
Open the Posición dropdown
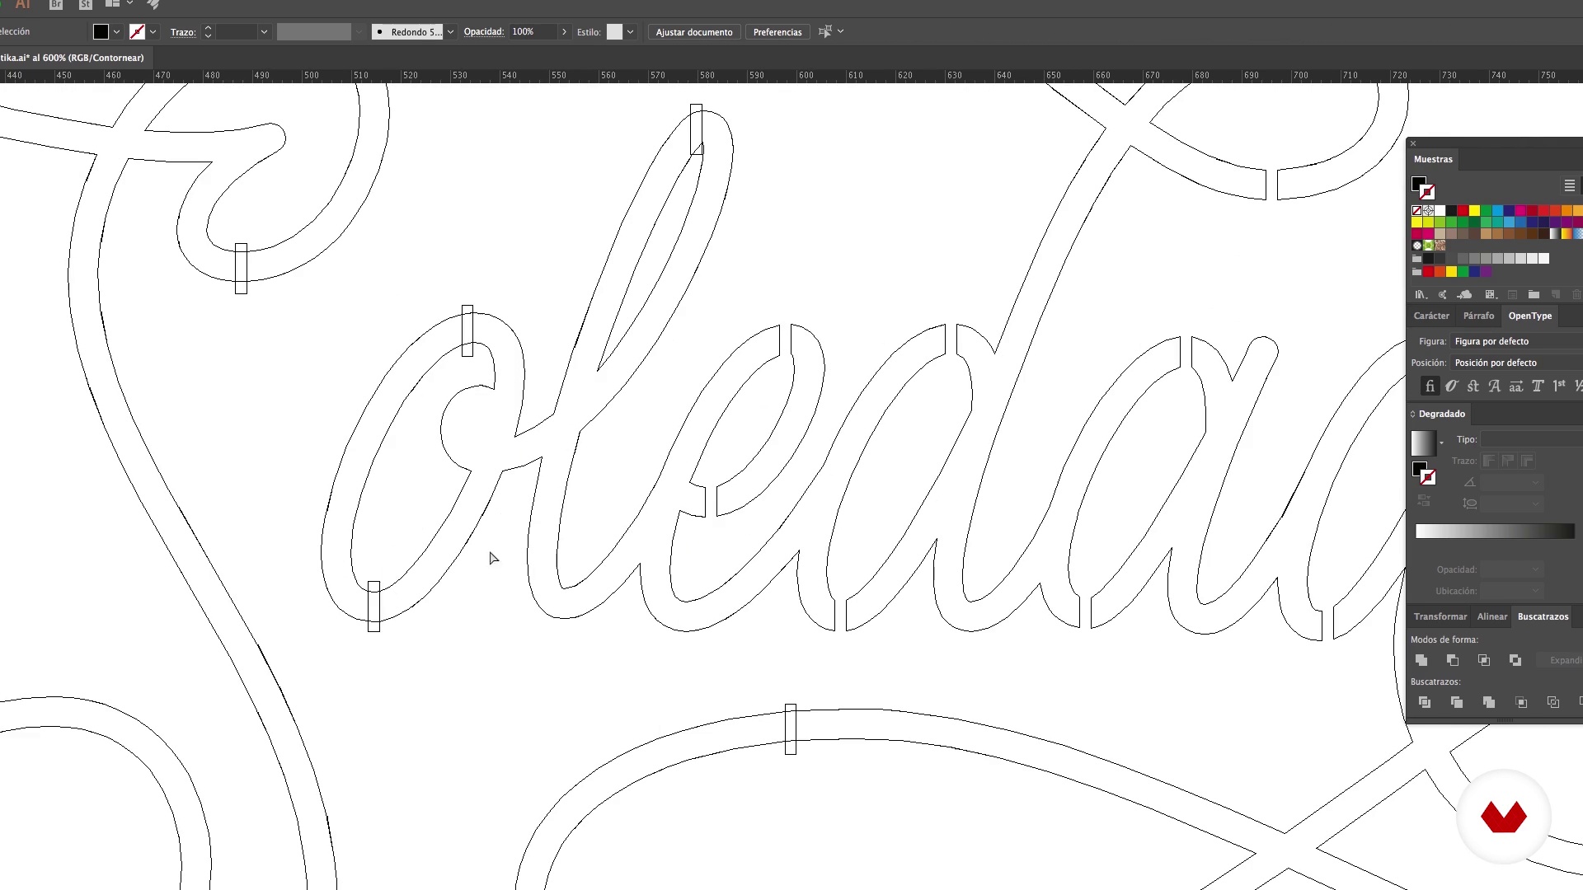point(1515,363)
